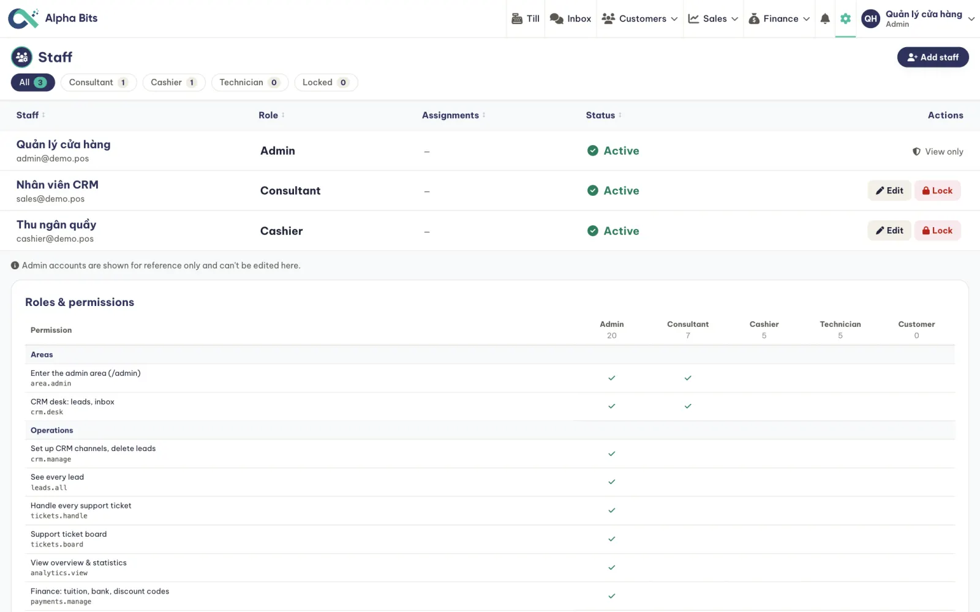Viewport: 980px width, 612px height.
Task: Edit the Thu ngân quầy staff member
Action: click(889, 231)
